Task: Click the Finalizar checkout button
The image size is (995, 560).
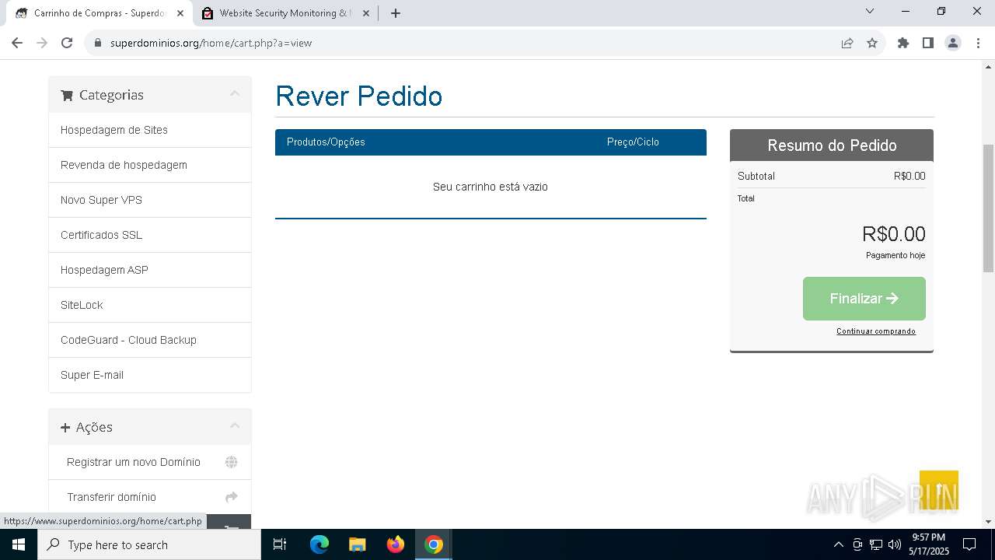Action: [864, 299]
